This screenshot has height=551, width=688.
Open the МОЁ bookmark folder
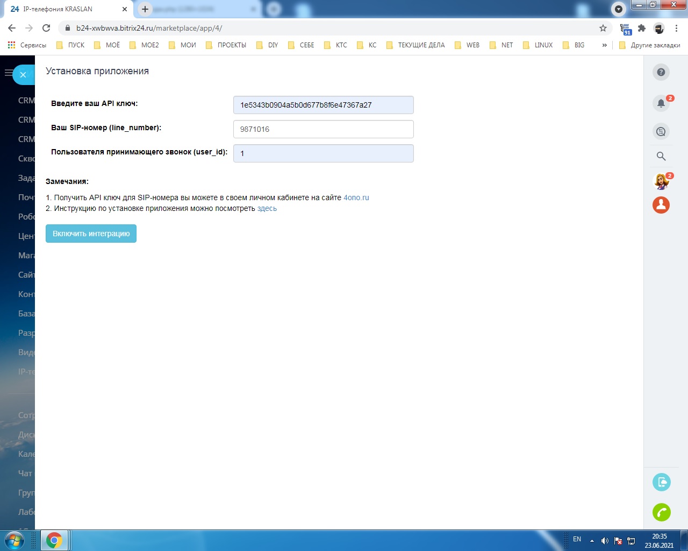pyautogui.click(x=107, y=45)
